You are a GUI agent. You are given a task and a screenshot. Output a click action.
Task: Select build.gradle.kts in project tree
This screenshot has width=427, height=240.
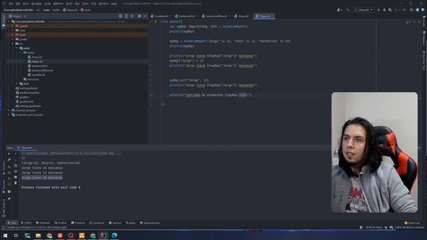tap(27, 88)
